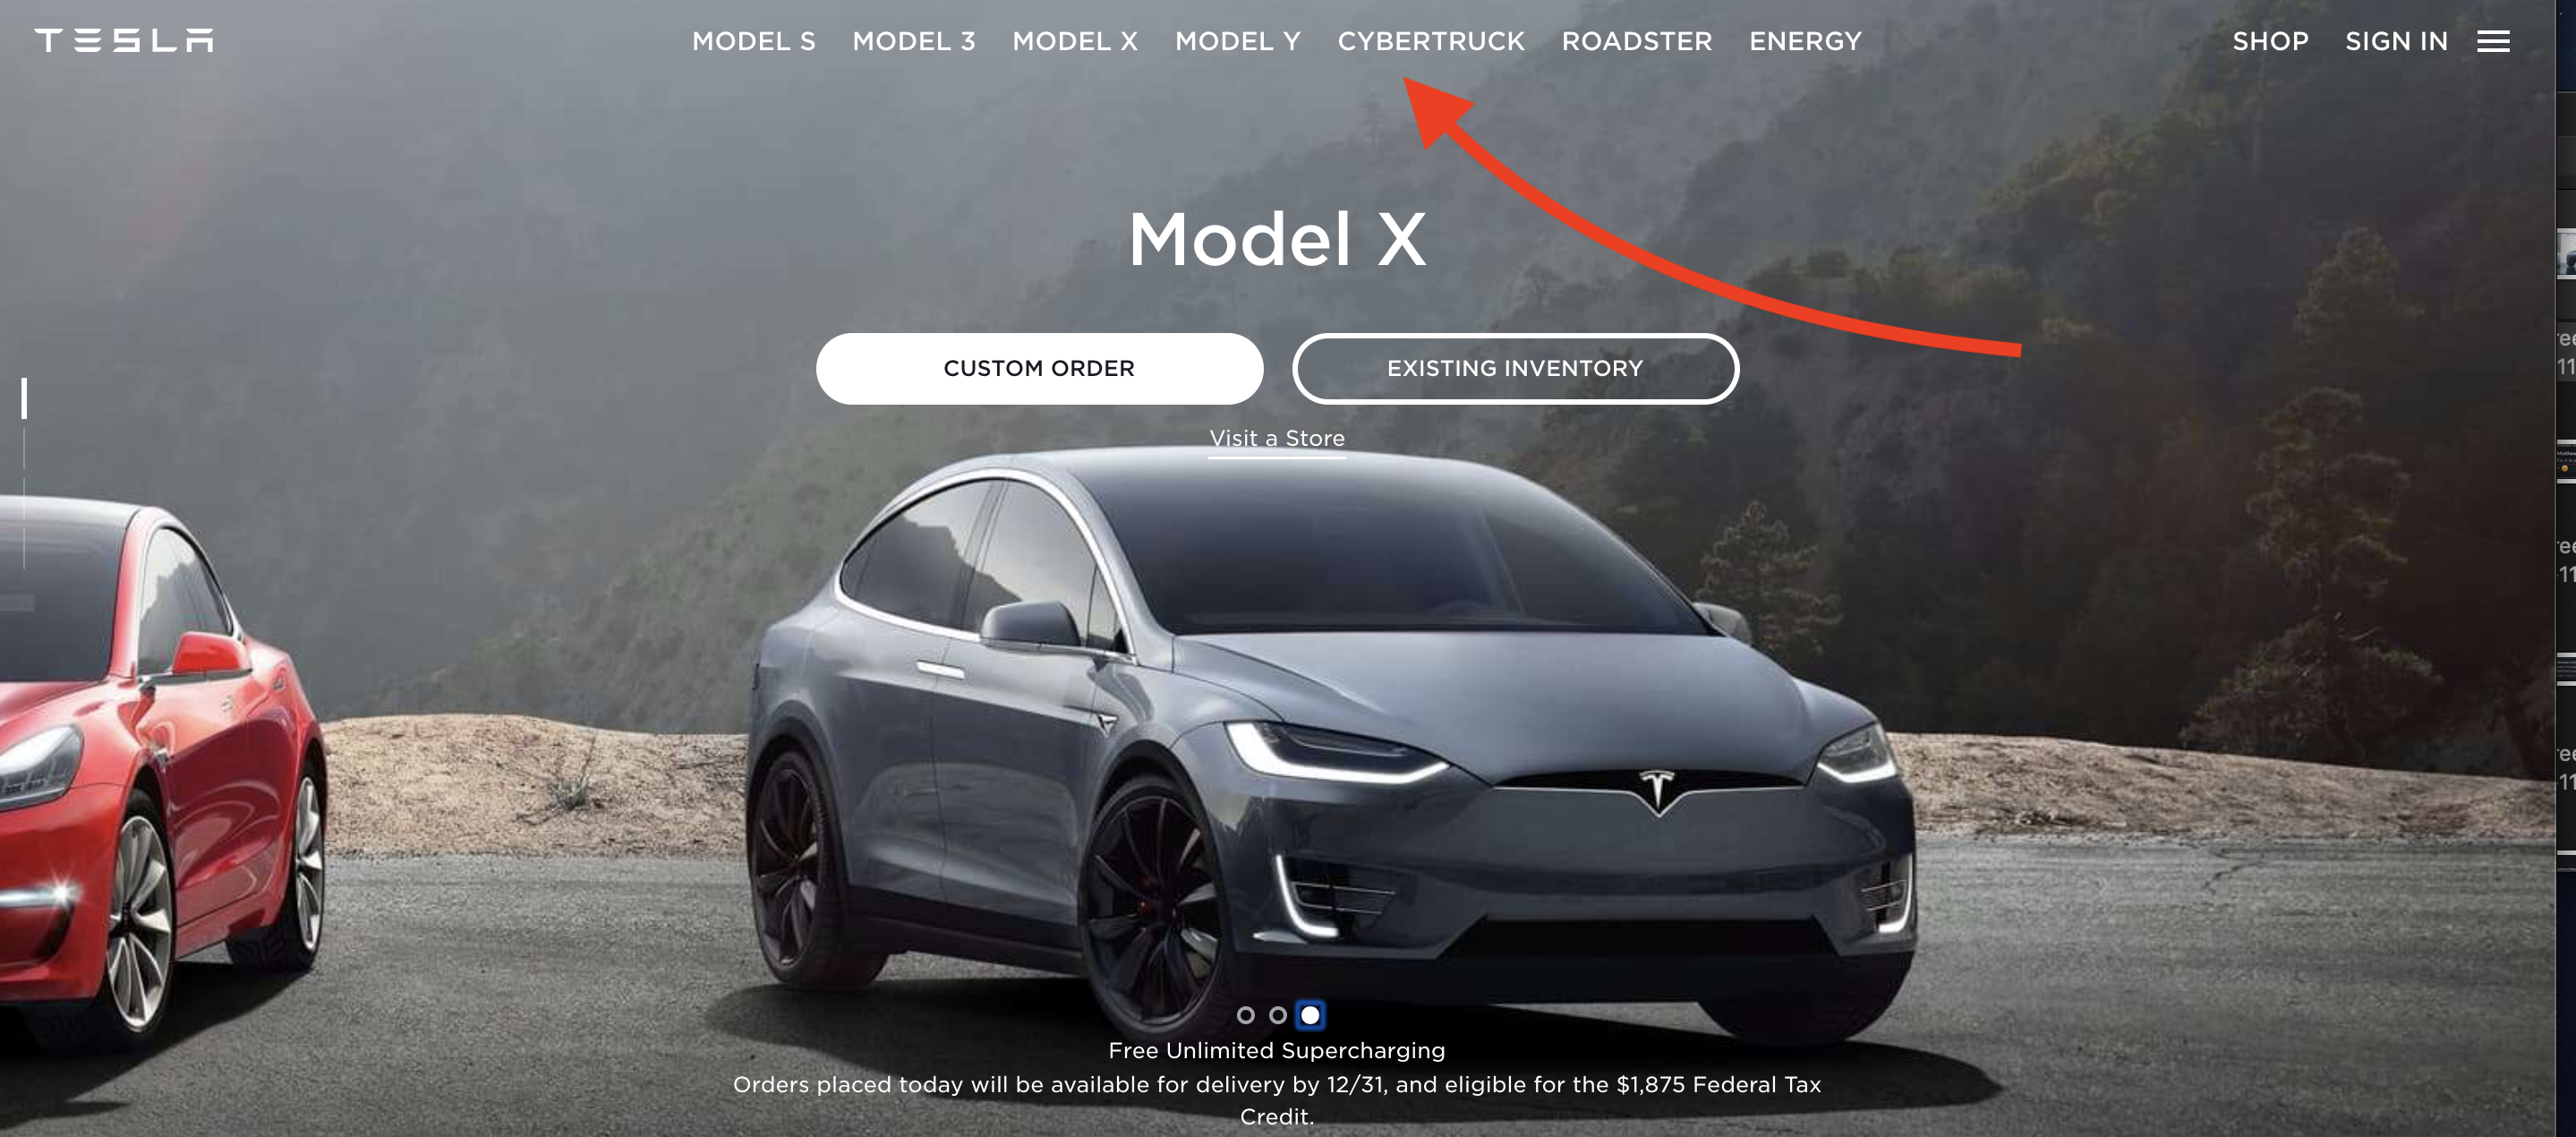
Task: Follow the Visit a Store link
Action: (x=1277, y=439)
